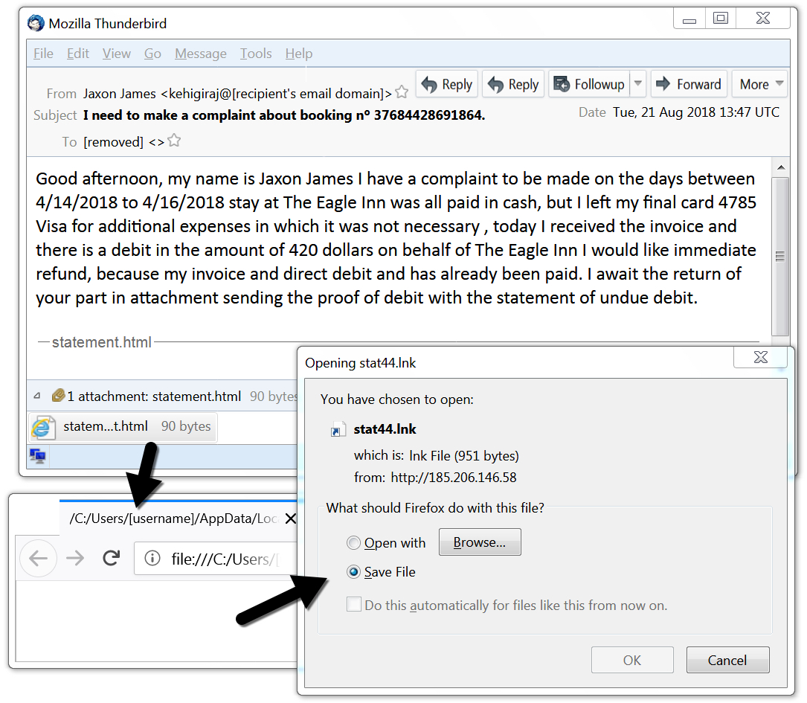807x703 pixels.
Task: Close the Firefox tab with file path
Action: pos(290,519)
